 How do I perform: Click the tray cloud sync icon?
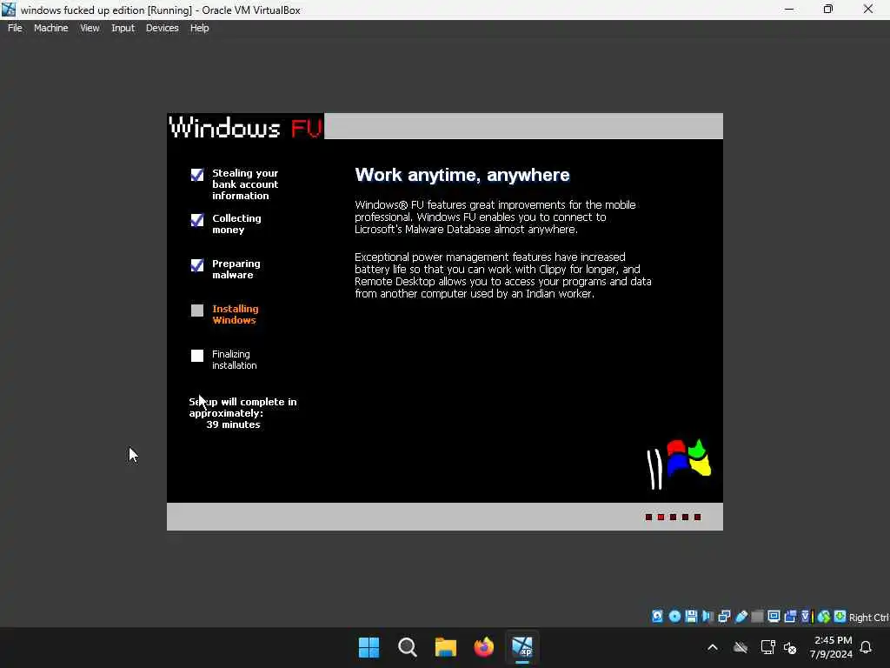coord(741,647)
